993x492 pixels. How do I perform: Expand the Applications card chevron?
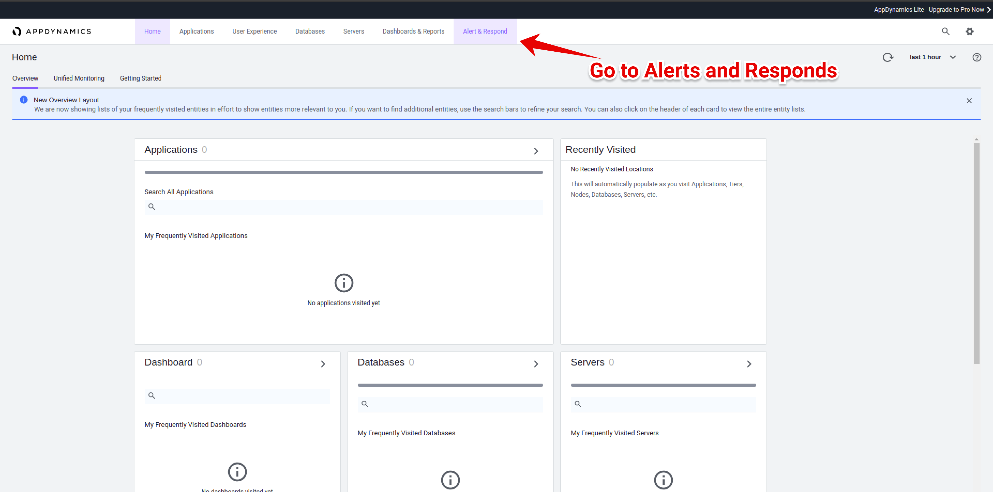(536, 151)
